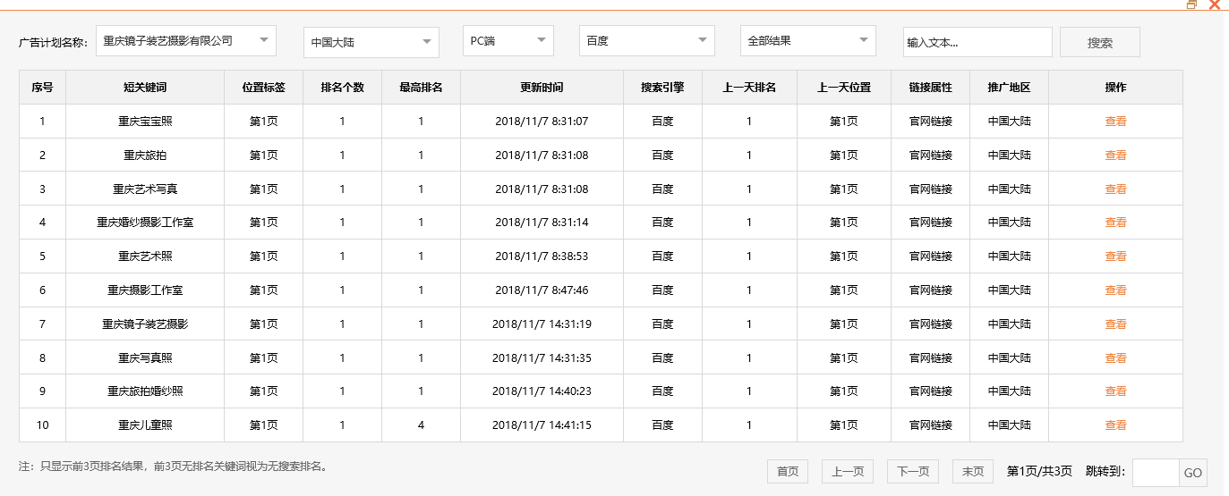Click the 更新时间 column header
The image size is (1229, 496).
(x=542, y=88)
